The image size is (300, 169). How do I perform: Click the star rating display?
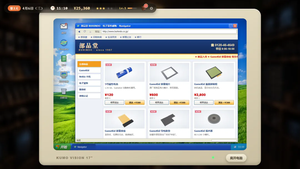[104, 8]
